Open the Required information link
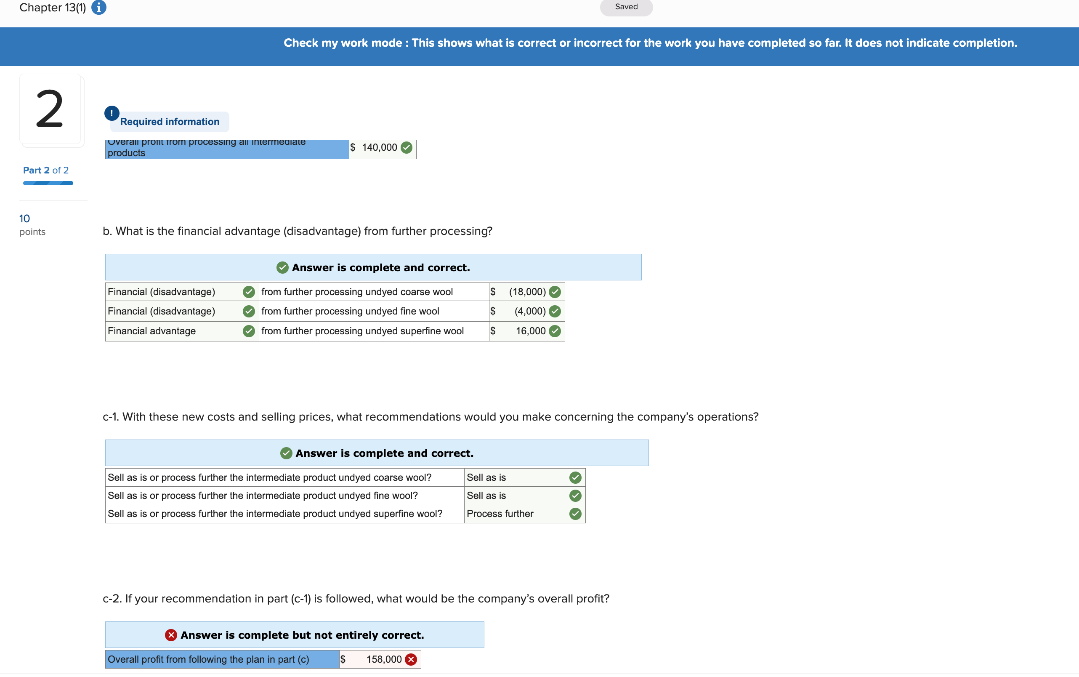1079x677 pixels. (170, 122)
